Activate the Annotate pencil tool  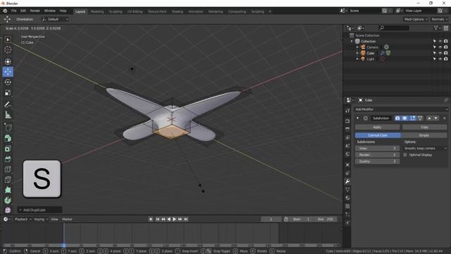8,104
